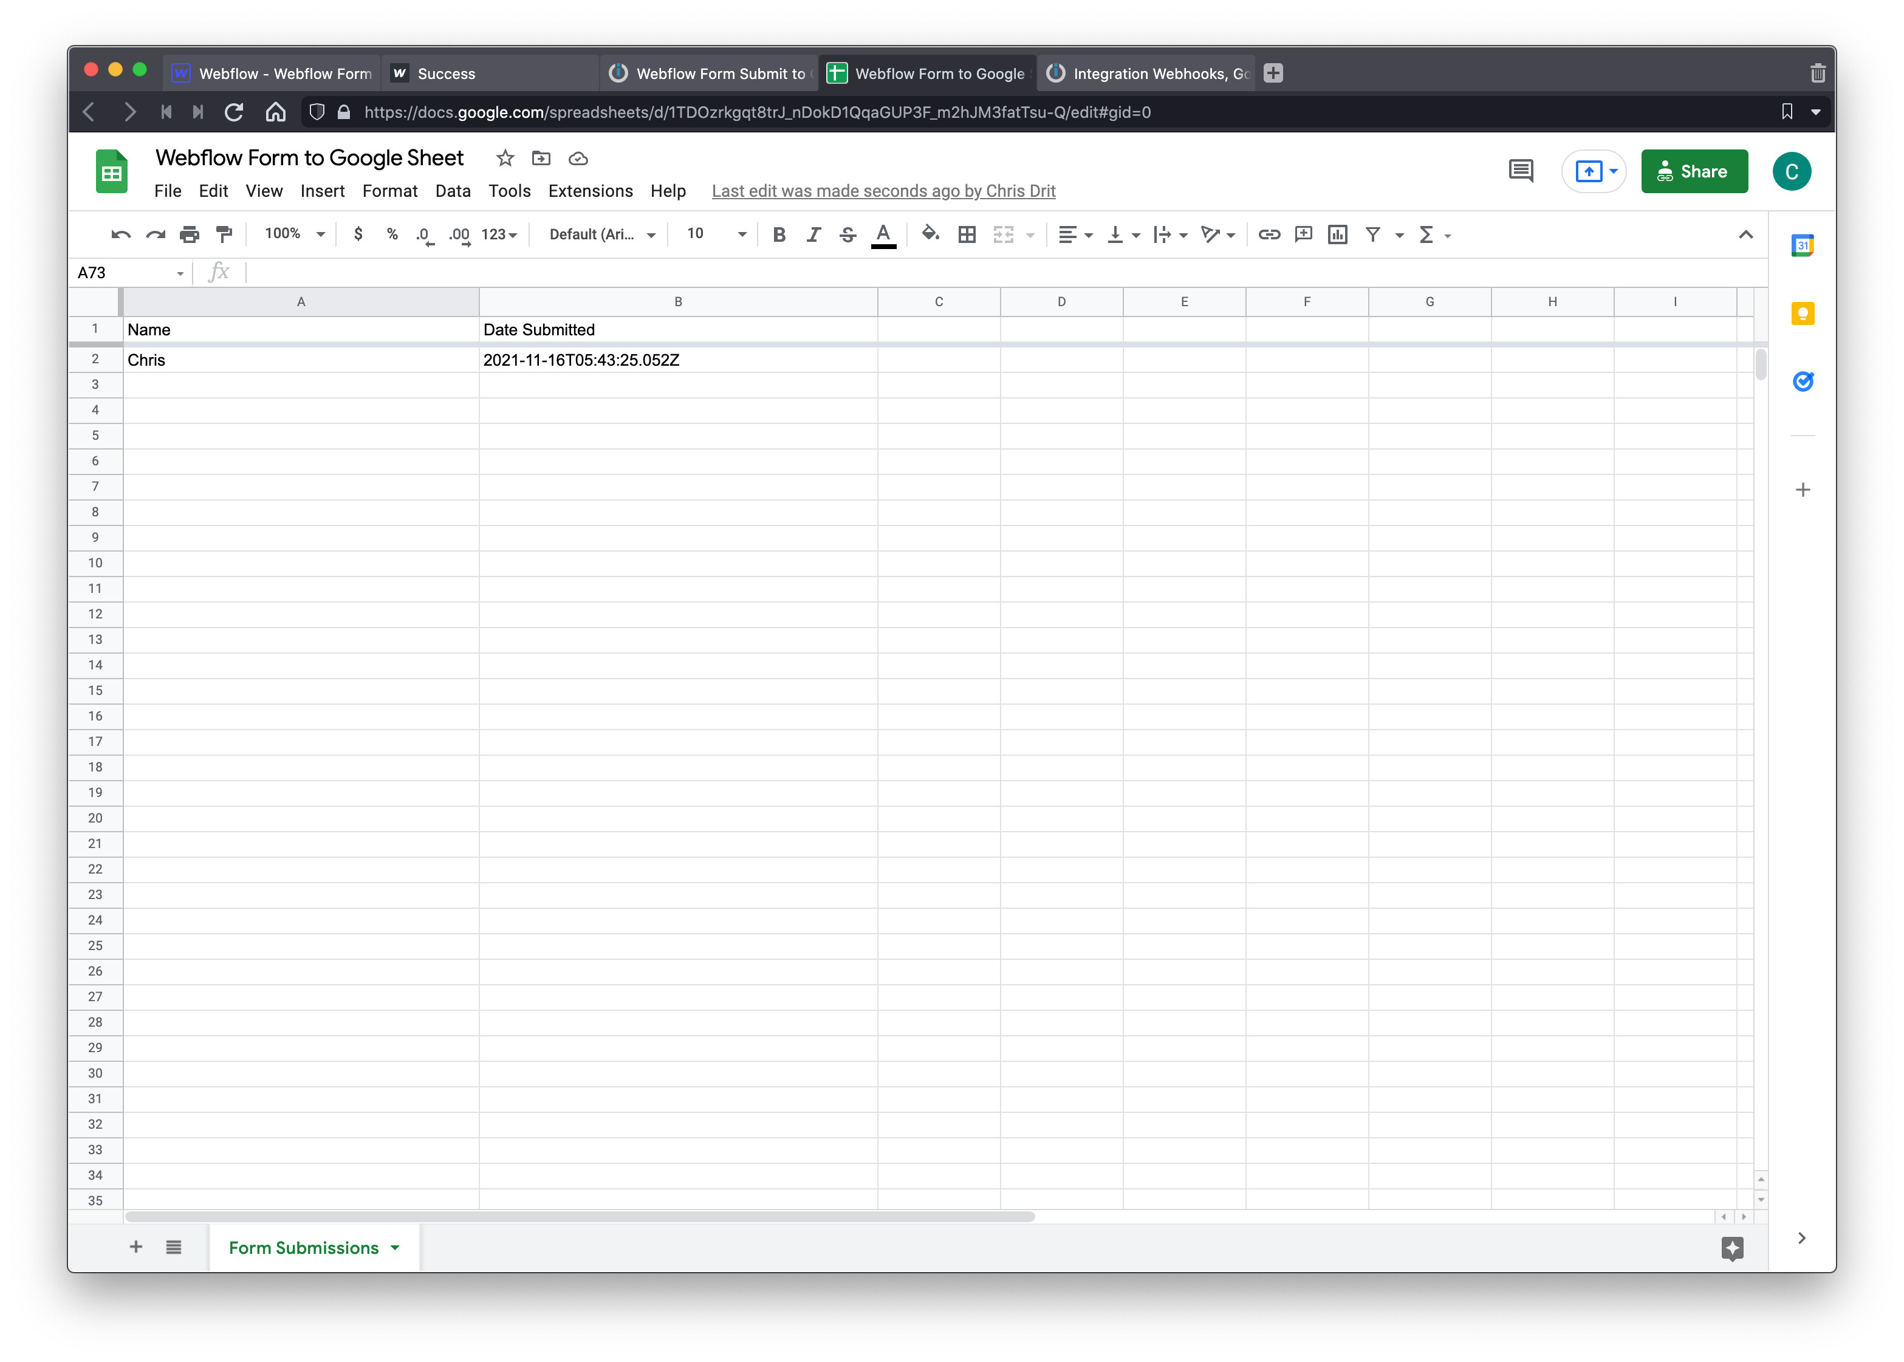Open Google Tasks side panel
This screenshot has height=1362, width=1904.
[x=1803, y=382]
